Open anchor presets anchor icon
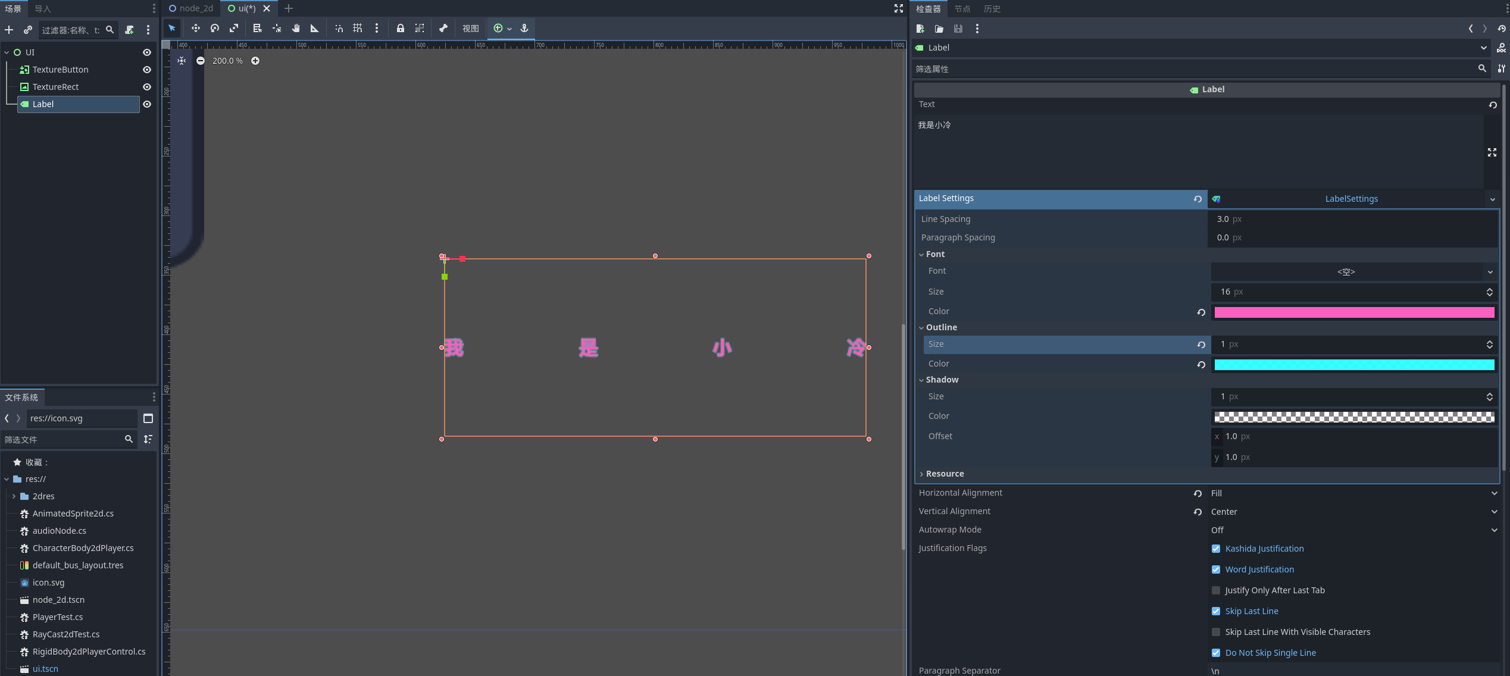Image resolution: width=1510 pixels, height=676 pixels. [x=524, y=28]
